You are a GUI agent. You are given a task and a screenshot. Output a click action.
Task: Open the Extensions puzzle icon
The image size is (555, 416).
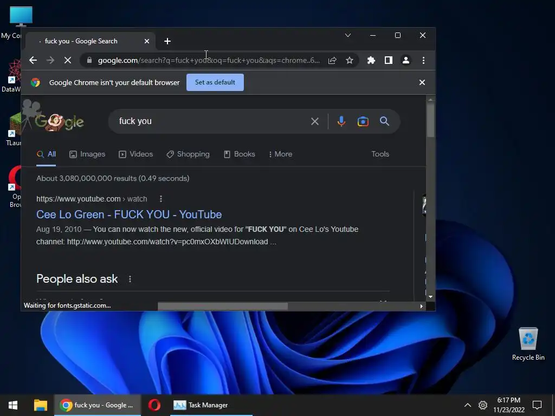coord(371,60)
